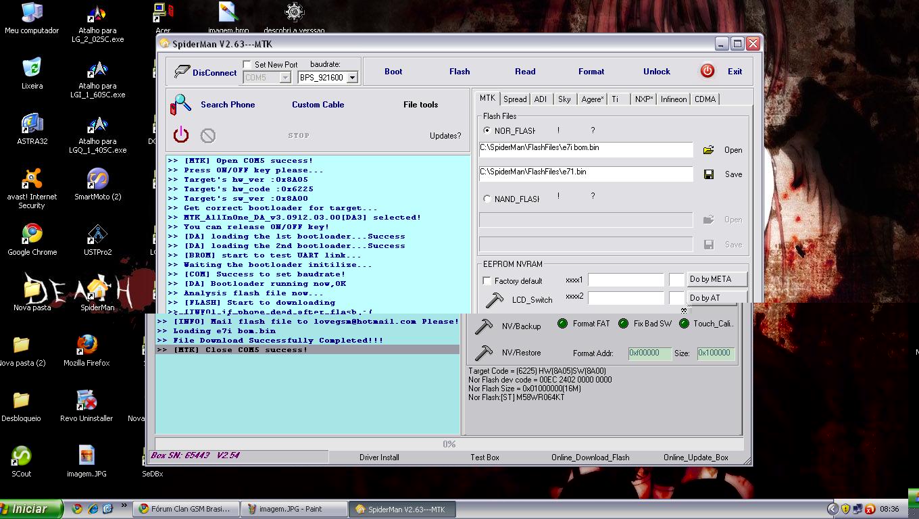Click the LCD_Switch hammer icon

coord(495,299)
